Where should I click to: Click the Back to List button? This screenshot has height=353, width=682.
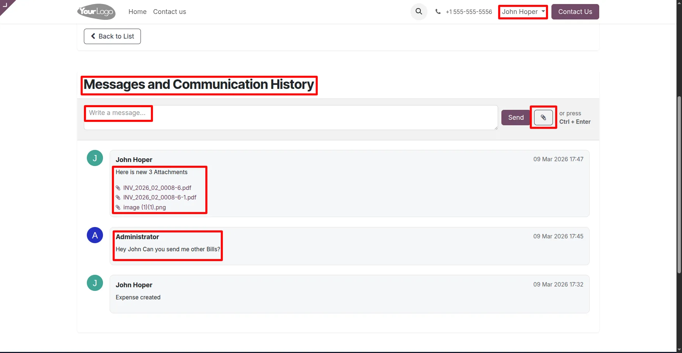click(x=112, y=36)
